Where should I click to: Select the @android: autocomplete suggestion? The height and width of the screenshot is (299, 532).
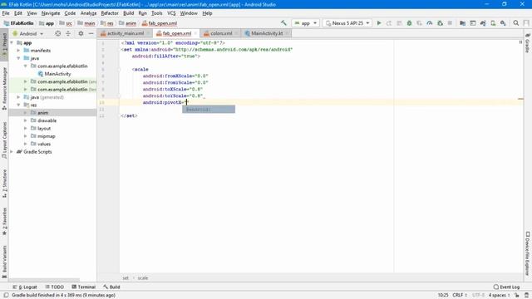[x=209, y=109]
